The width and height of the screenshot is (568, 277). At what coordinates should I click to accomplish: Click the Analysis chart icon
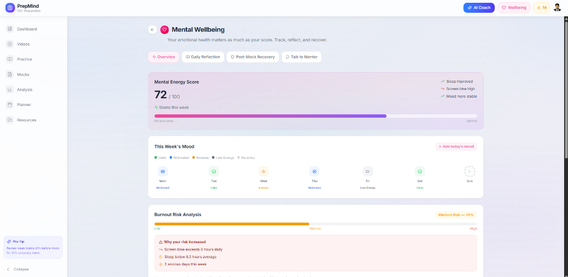pyautogui.click(x=10, y=89)
